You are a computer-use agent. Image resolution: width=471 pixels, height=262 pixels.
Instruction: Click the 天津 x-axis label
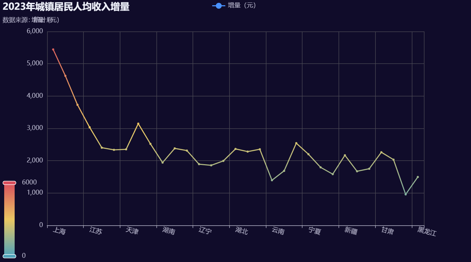pos(132,231)
